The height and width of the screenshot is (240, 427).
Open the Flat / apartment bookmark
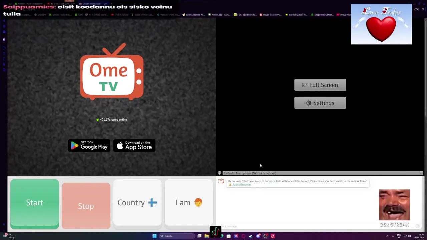tap(246, 15)
